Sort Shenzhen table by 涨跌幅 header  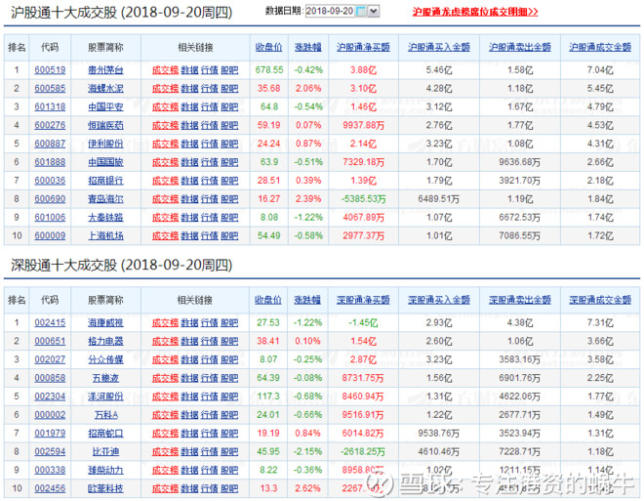[x=307, y=300]
